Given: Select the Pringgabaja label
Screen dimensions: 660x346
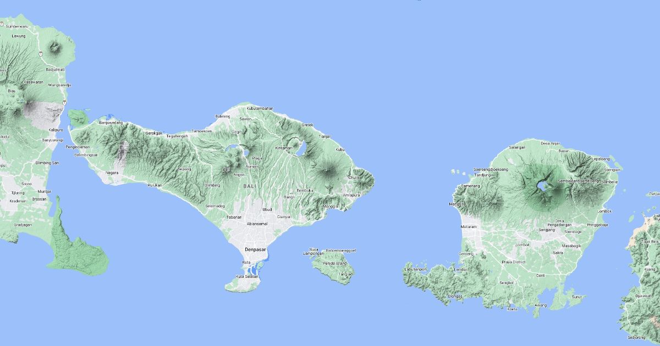Looking at the screenshot, I should (x=598, y=225).
